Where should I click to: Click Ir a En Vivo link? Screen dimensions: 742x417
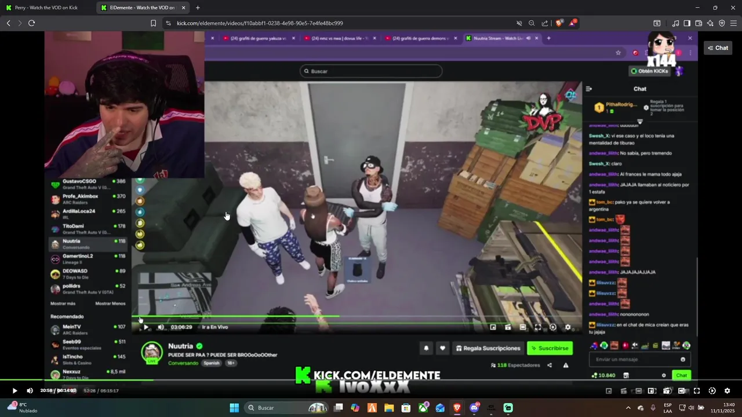click(214, 327)
